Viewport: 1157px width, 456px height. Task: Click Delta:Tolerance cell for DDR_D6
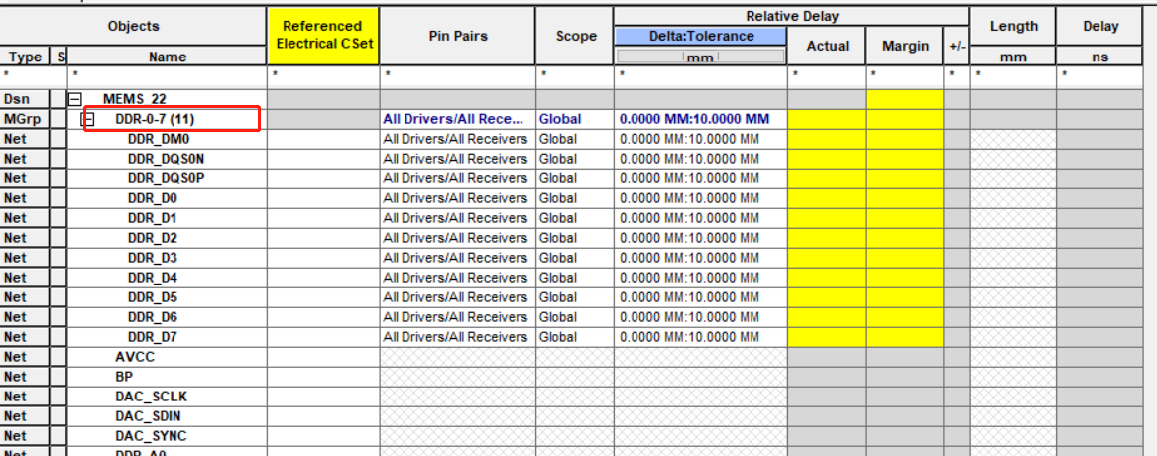click(701, 317)
